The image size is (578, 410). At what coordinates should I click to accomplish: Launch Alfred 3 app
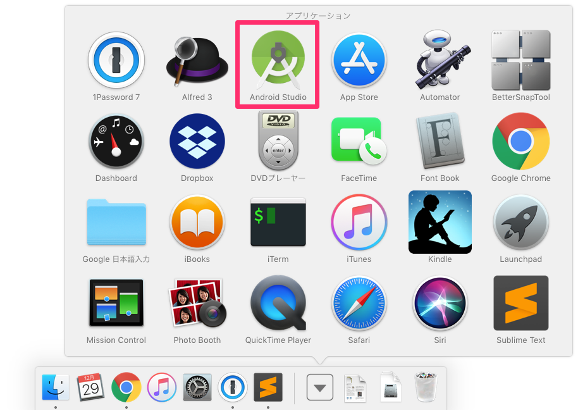[x=197, y=61]
